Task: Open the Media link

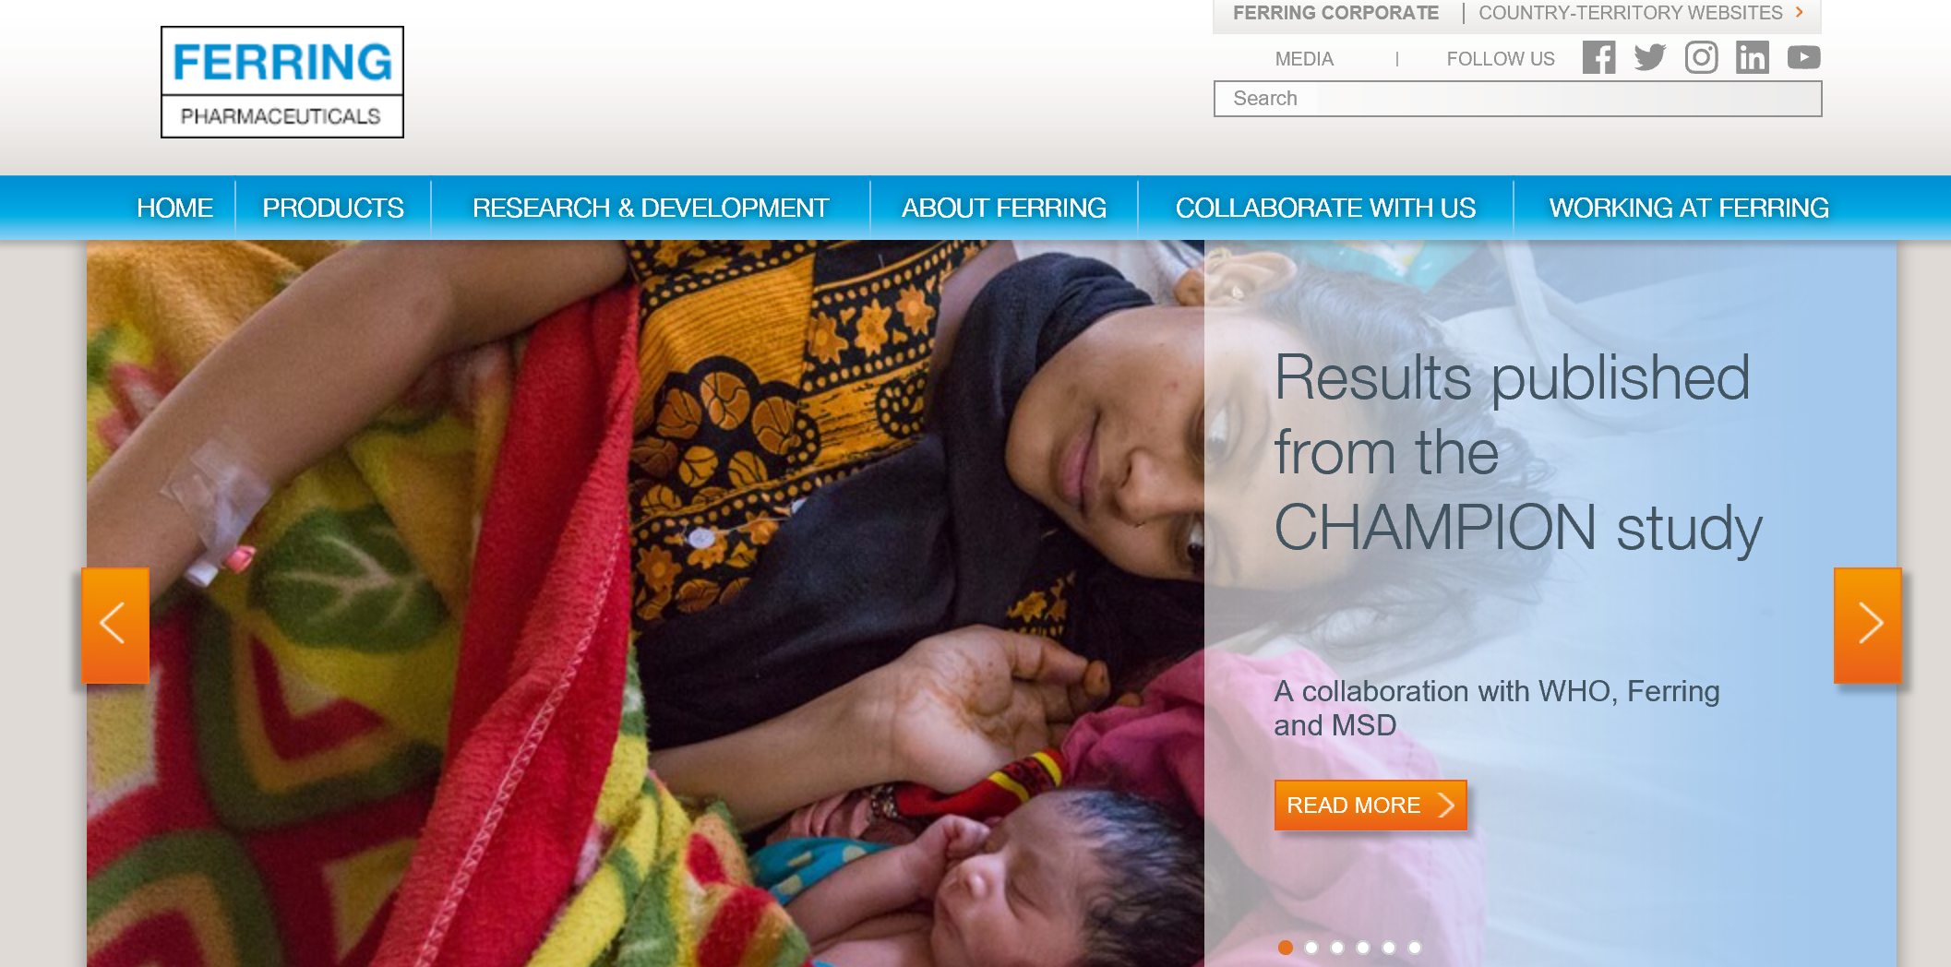Action: 1304,59
